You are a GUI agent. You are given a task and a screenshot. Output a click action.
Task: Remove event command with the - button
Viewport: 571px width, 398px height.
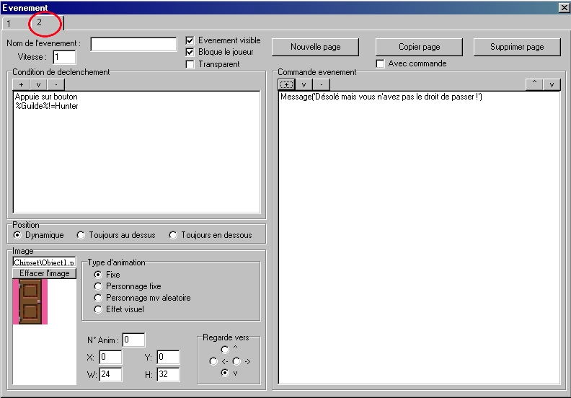tap(321, 84)
